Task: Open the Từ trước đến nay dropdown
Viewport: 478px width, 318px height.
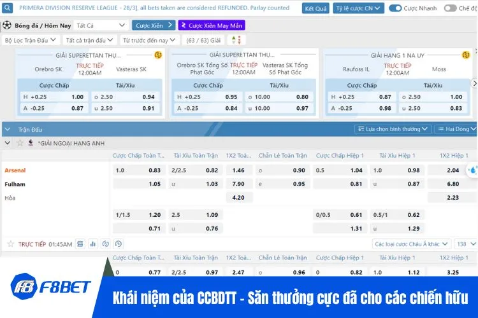Action: pos(148,40)
